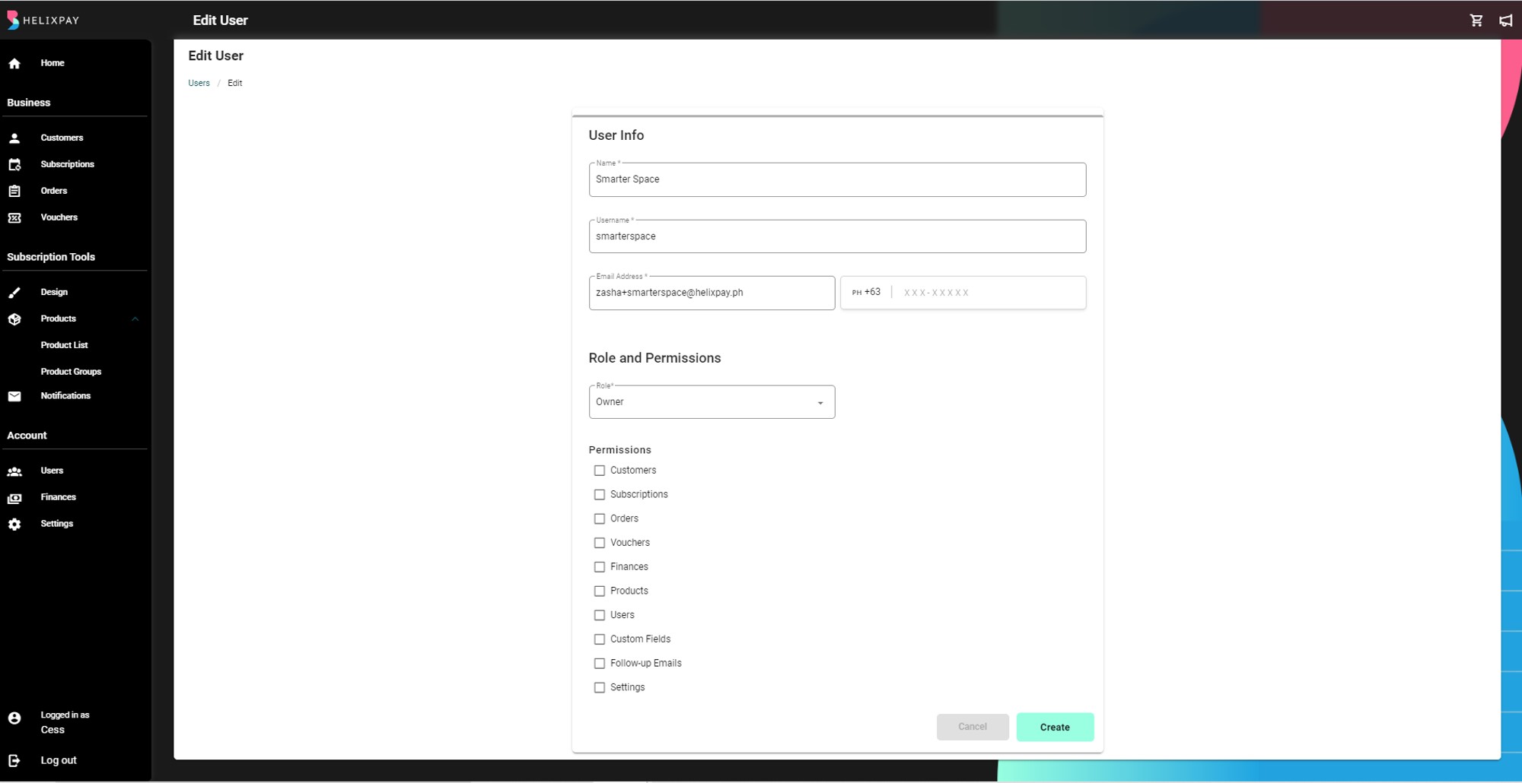Click the Design brush icon
Screen dimensions: 1522x783
click(x=14, y=292)
